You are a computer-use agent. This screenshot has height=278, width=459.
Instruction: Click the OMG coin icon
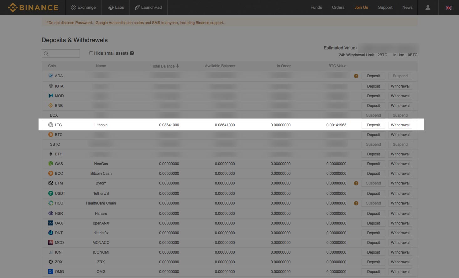pos(51,271)
